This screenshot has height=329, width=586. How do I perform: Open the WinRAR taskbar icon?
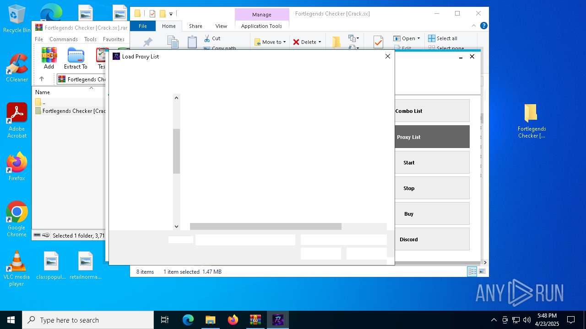pyautogui.click(x=255, y=320)
